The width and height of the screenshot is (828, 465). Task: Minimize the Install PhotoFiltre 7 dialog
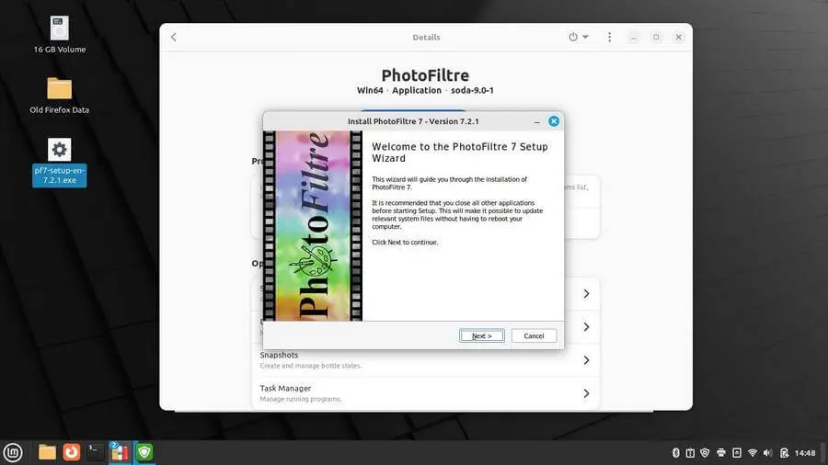(x=537, y=122)
